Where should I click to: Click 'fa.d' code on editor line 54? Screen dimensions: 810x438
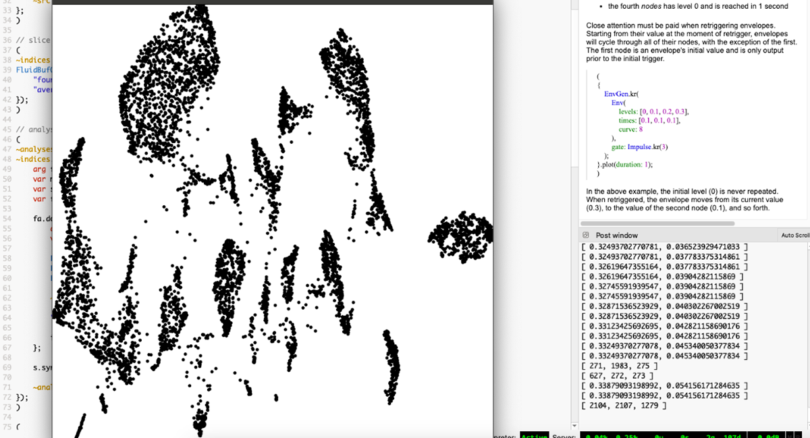click(42, 219)
